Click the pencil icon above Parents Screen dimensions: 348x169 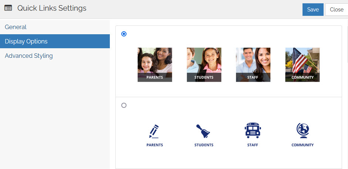pos(154,131)
